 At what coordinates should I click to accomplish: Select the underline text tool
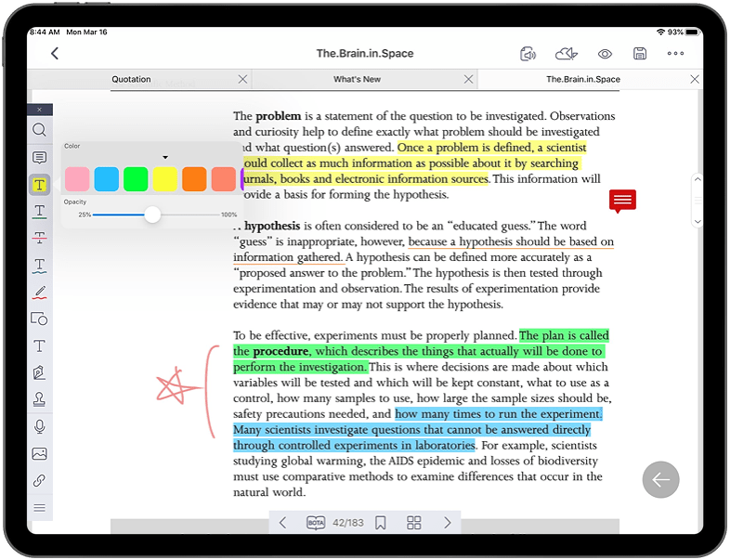pos(40,212)
